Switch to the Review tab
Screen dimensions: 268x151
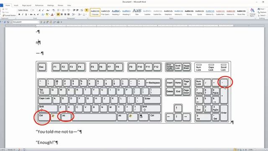(x=60, y=5)
